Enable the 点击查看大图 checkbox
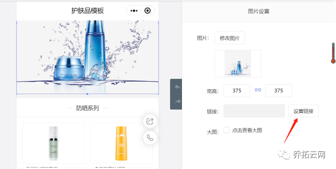The width and height of the screenshot is (336, 169). click(x=227, y=130)
